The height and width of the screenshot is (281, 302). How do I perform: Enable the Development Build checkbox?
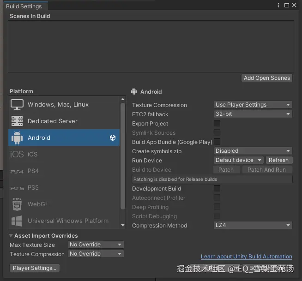pos(217,188)
